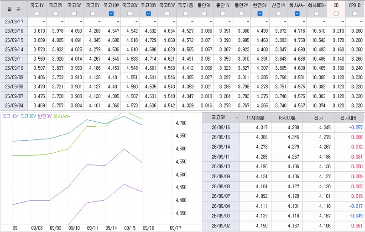Tick the checkbox under 국주1종
Screen dimensions: 365x232
pyautogui.click(x=186, y=14)
